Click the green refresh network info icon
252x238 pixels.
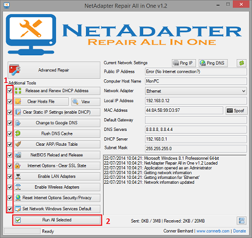click(242, 63)
